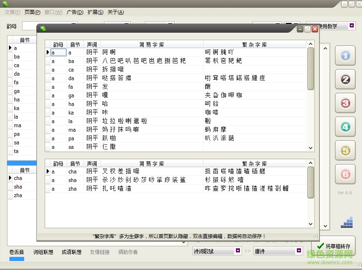Click the bar chart icon at bottom right
Image resolution: width=362 pixels, height=270 pixels.
point(346,221)
